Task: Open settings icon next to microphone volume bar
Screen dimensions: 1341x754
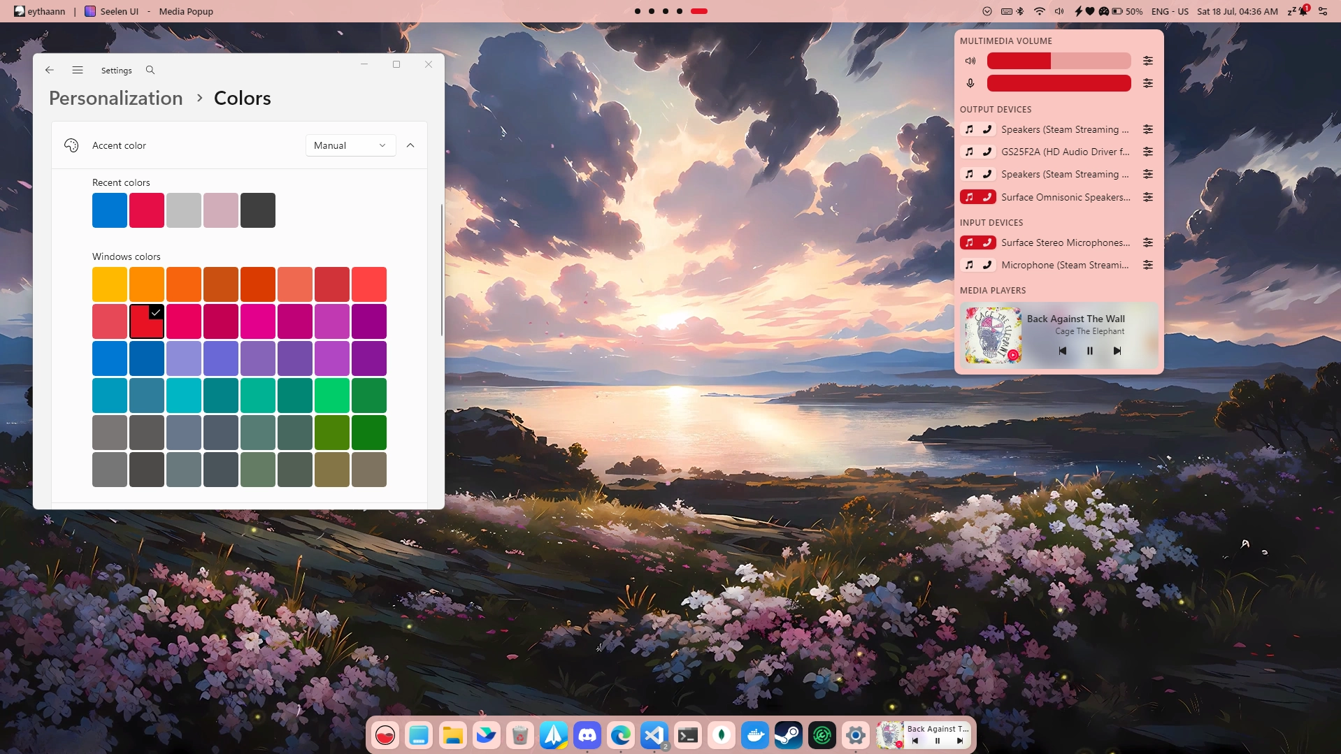Action: pyautogui.click(x=1148, y=83)
